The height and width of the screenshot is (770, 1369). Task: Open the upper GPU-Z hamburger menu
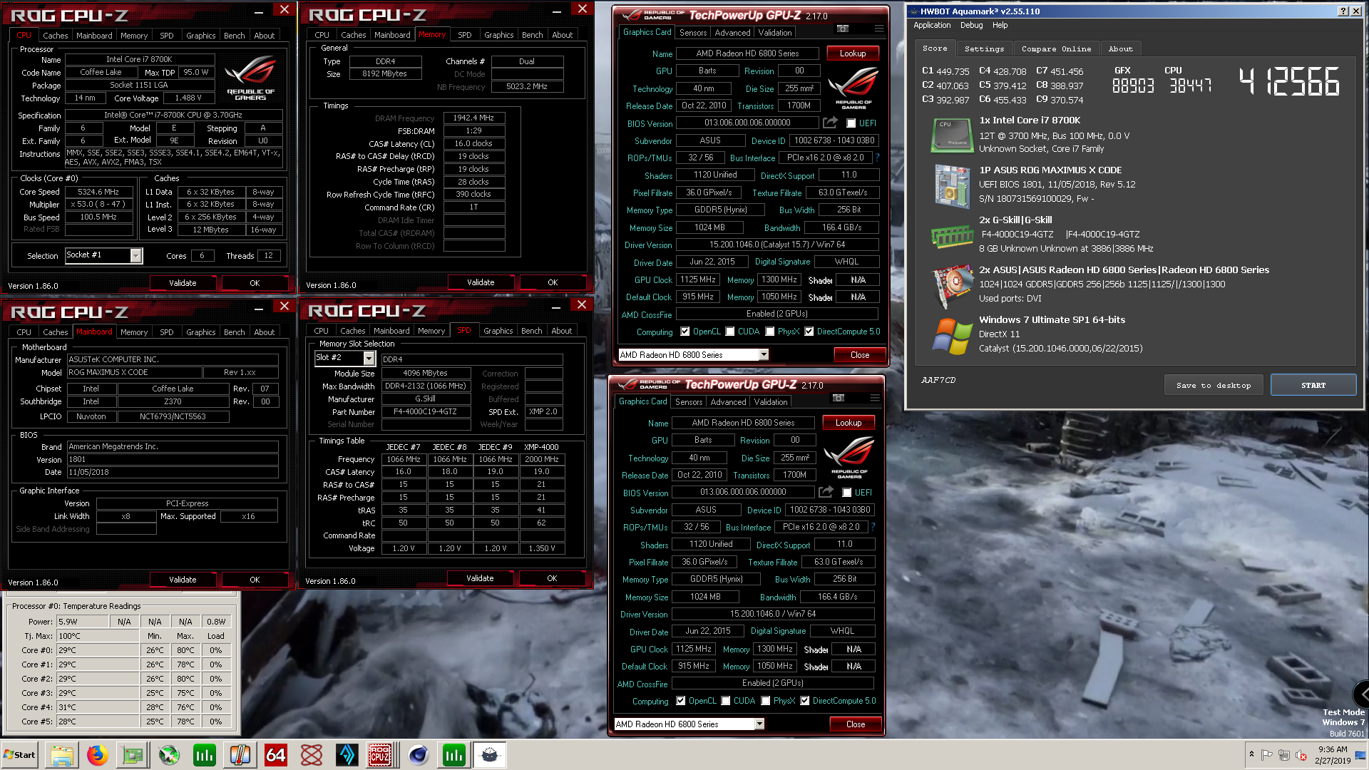pyautogui.click(x=879, y=29)
